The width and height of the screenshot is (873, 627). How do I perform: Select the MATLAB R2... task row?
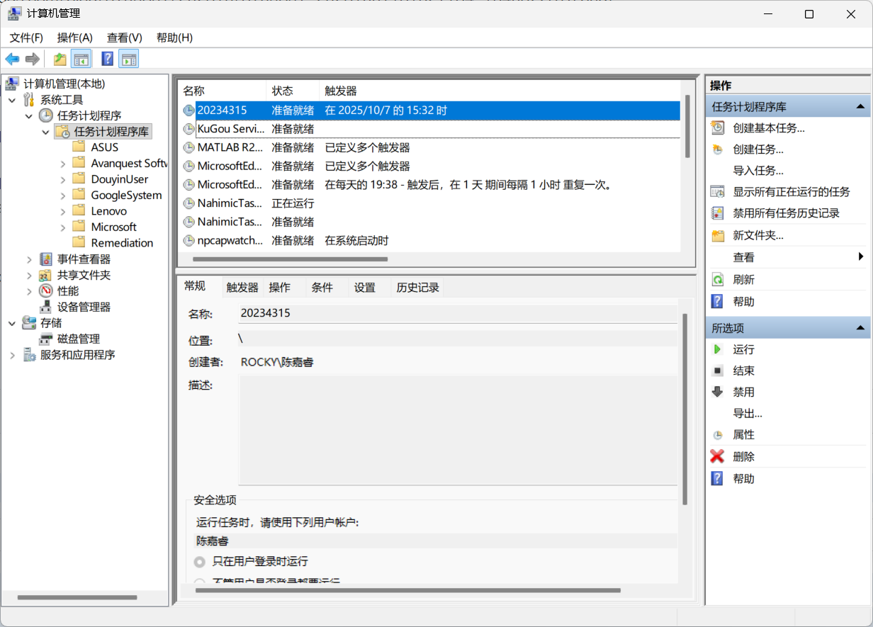[429, 147]
